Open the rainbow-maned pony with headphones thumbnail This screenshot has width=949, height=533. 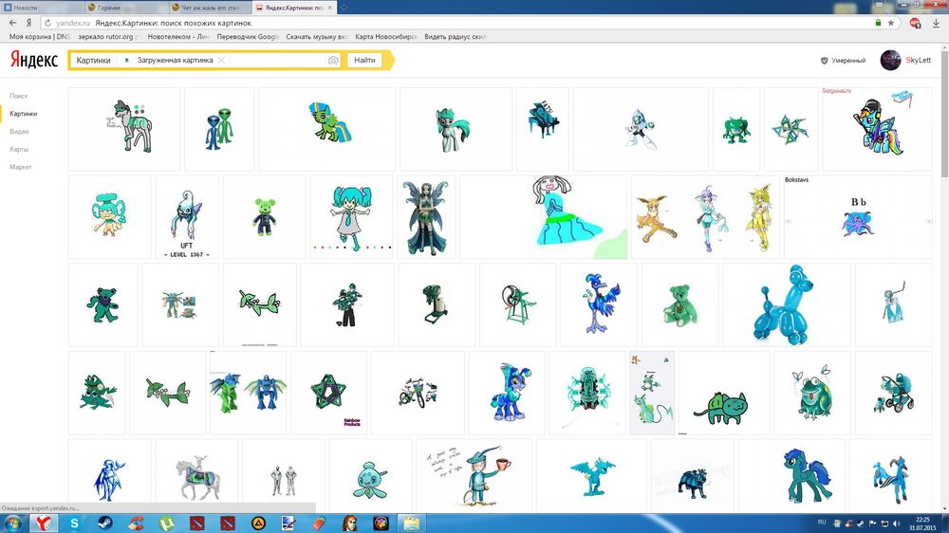[878, 130]
